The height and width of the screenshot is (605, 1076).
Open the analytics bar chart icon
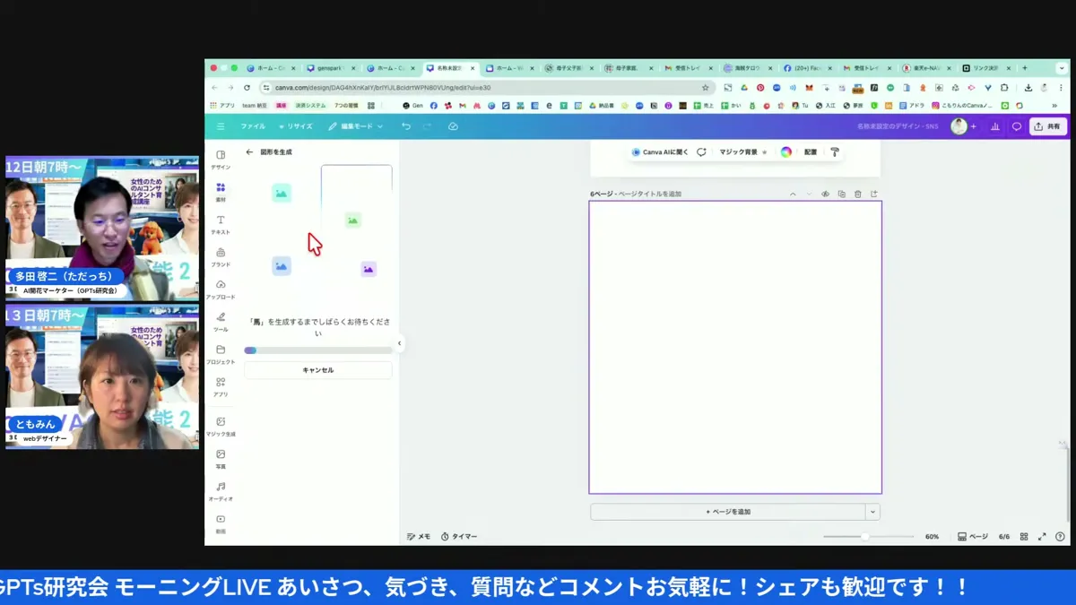point(995,126)
